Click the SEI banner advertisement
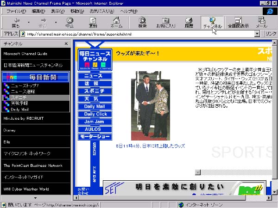278x208 pixels. click(x=184, y=188)
